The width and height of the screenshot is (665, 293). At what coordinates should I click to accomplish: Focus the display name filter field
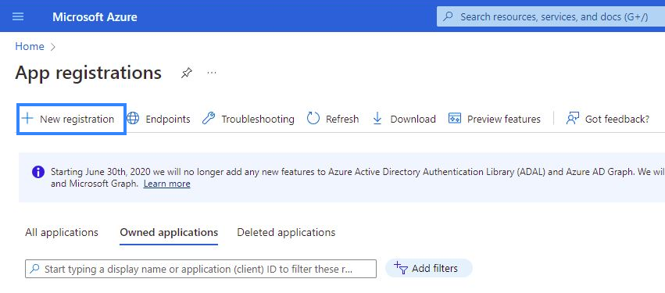point(201,269)
